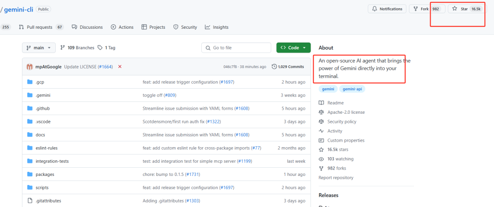Screen dimensions: 494x207
Task: Click the #1303 pull request link
Action: (x=193, y=201)
